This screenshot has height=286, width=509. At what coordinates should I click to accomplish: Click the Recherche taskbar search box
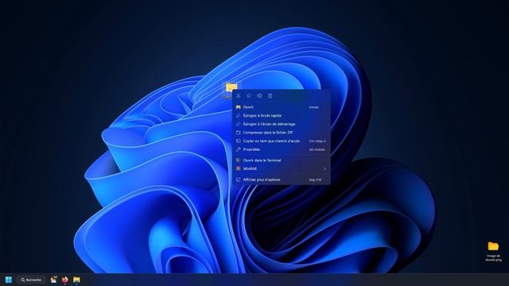tap(31, 280)
